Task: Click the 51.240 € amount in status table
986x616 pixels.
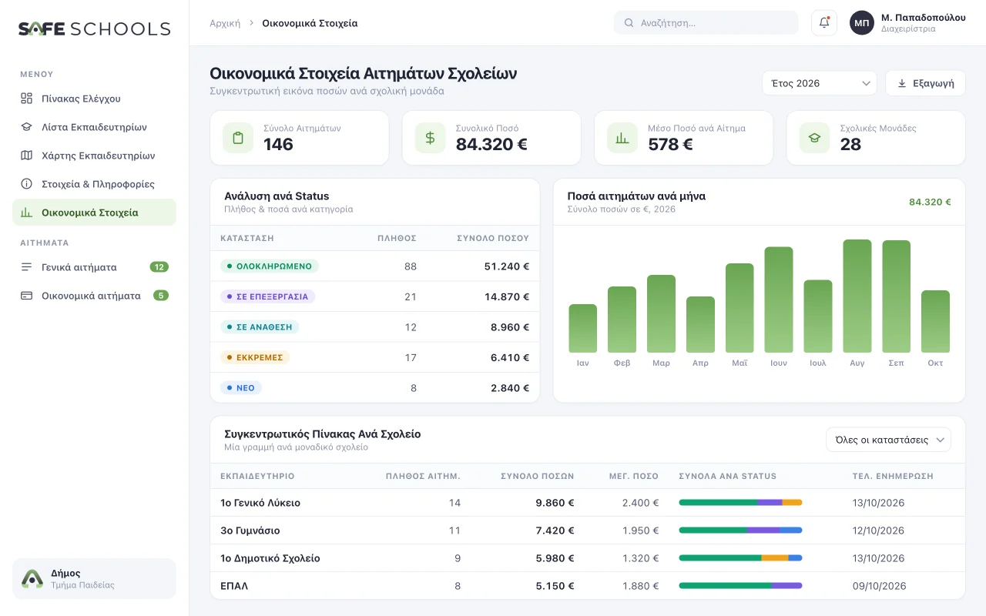Action: point(507,266)
